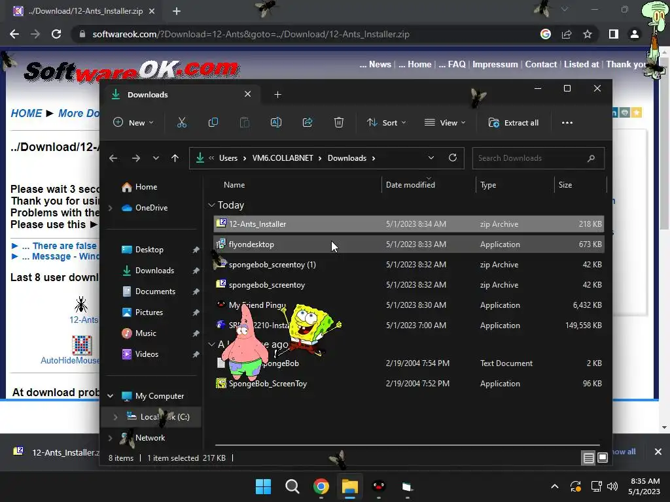The width and height of the screenshot is (670, 502).
Task: Open Windows Start menu
Action: click(x=263, y=486)
